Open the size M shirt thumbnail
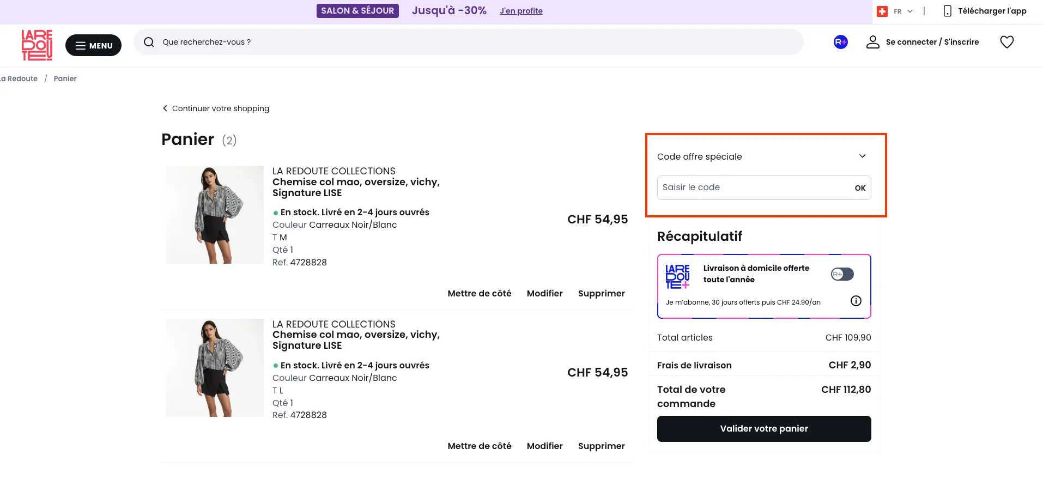This screenshot has height=479, width=1043. tap(215, 215)
